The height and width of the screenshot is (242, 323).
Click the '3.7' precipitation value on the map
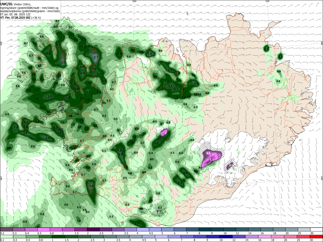click(96, 57)
